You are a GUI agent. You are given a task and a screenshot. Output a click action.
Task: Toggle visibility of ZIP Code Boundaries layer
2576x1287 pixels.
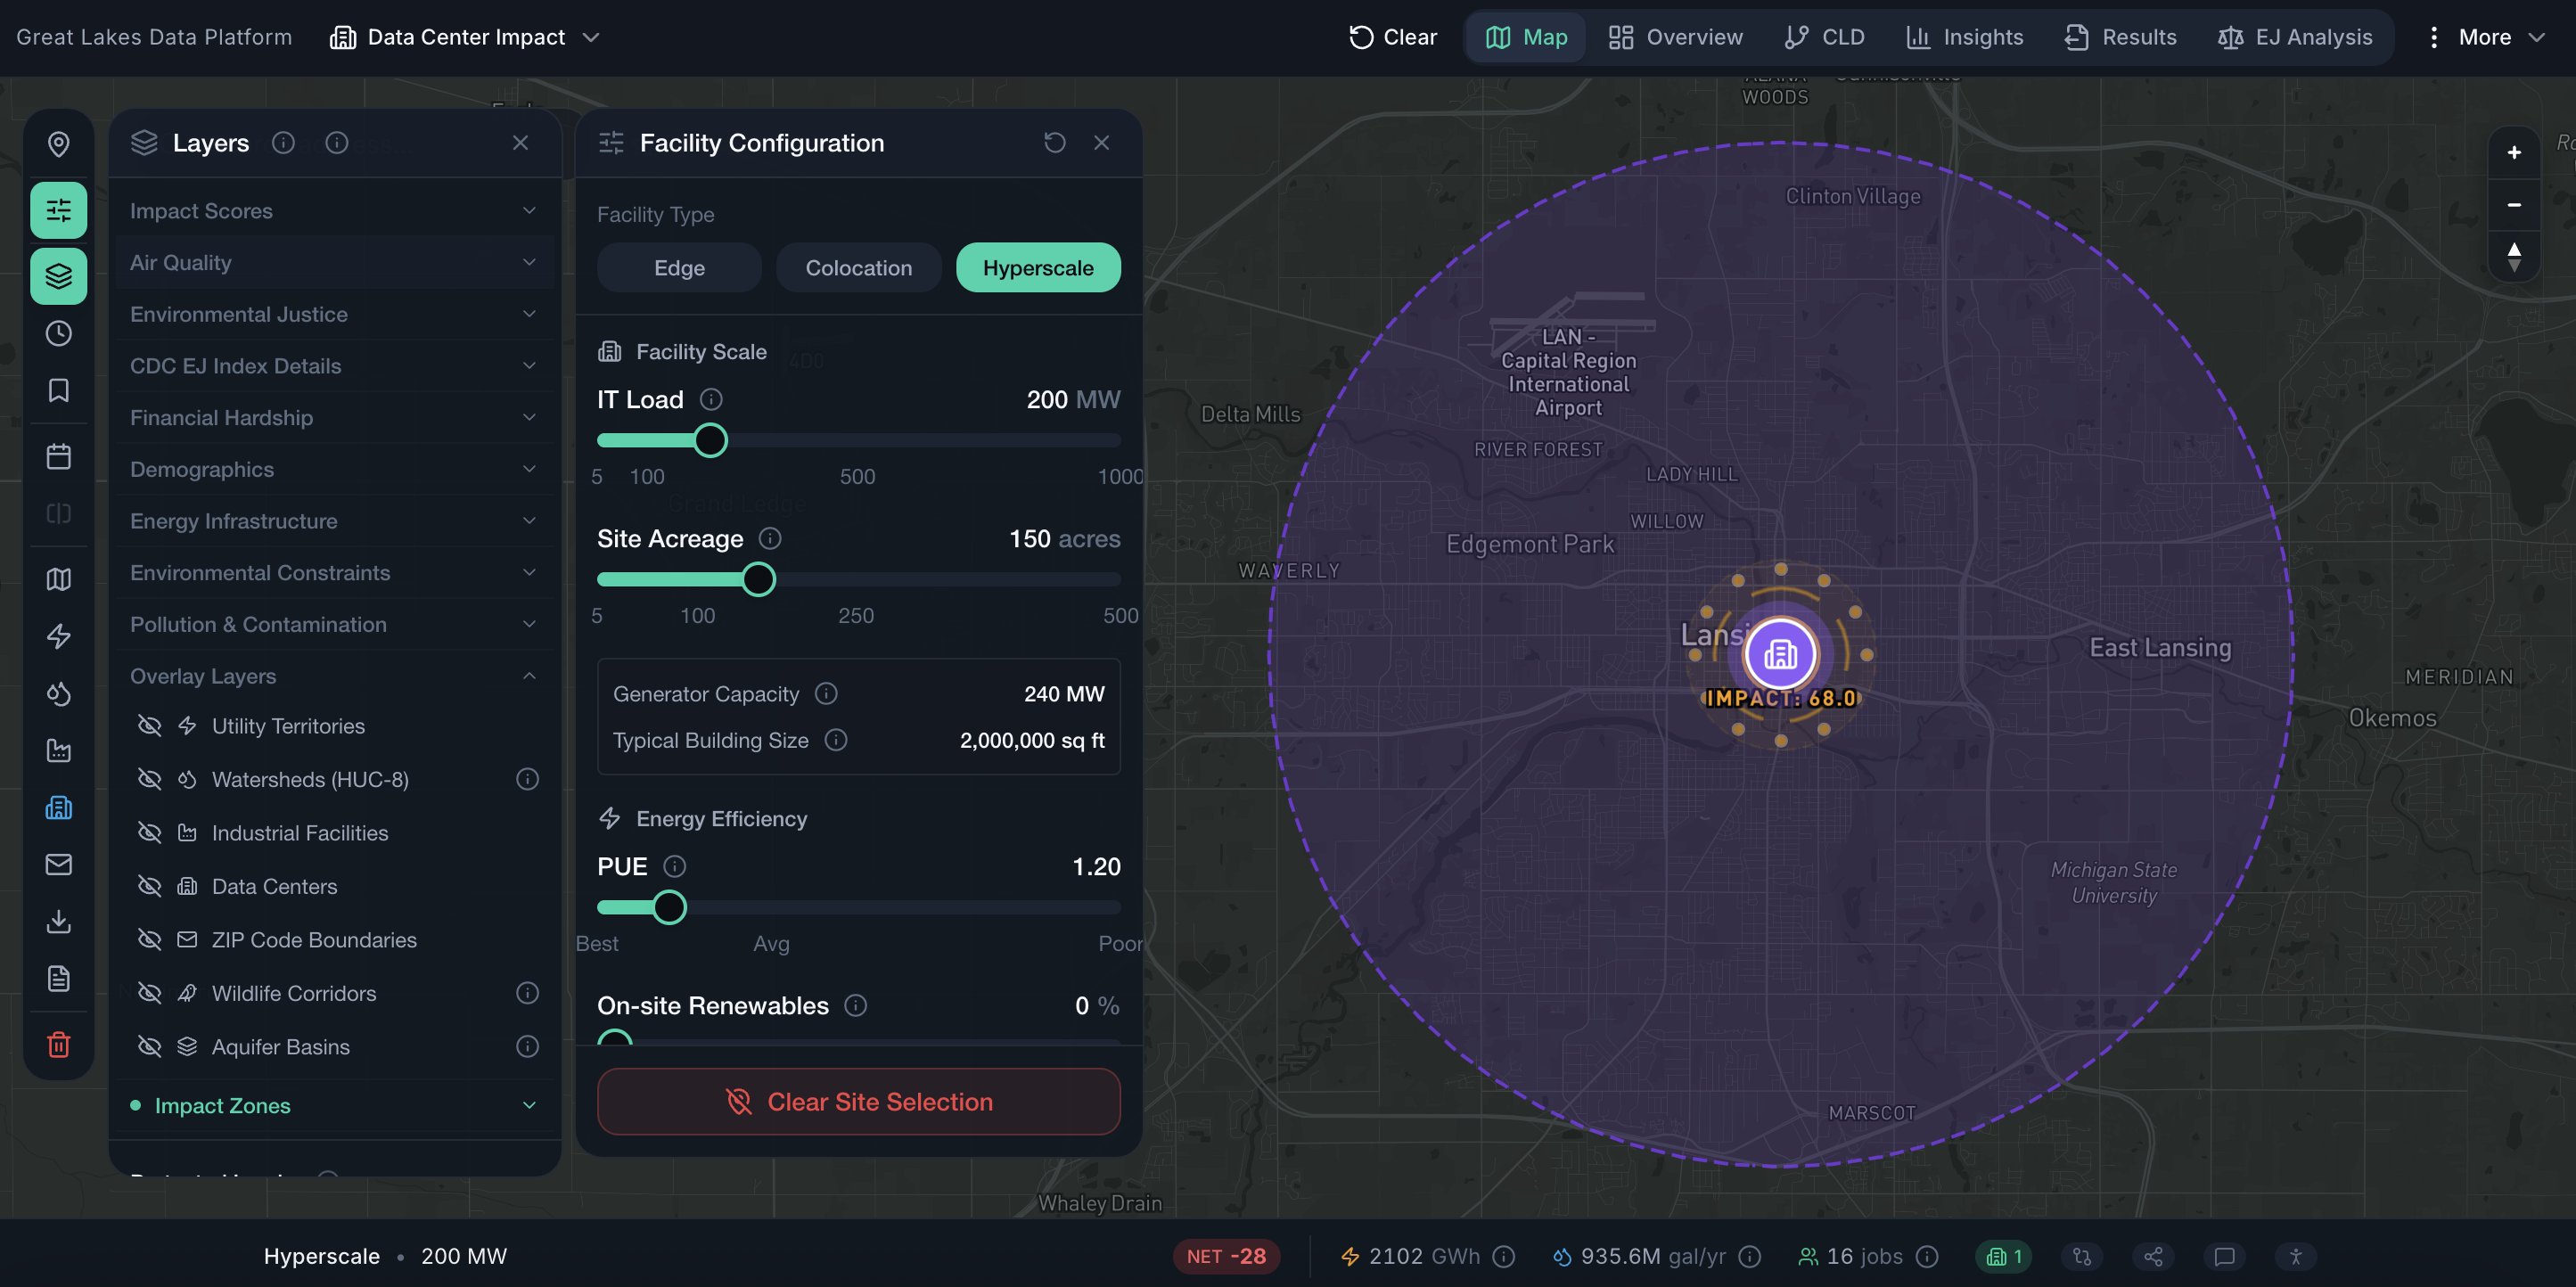149,939
